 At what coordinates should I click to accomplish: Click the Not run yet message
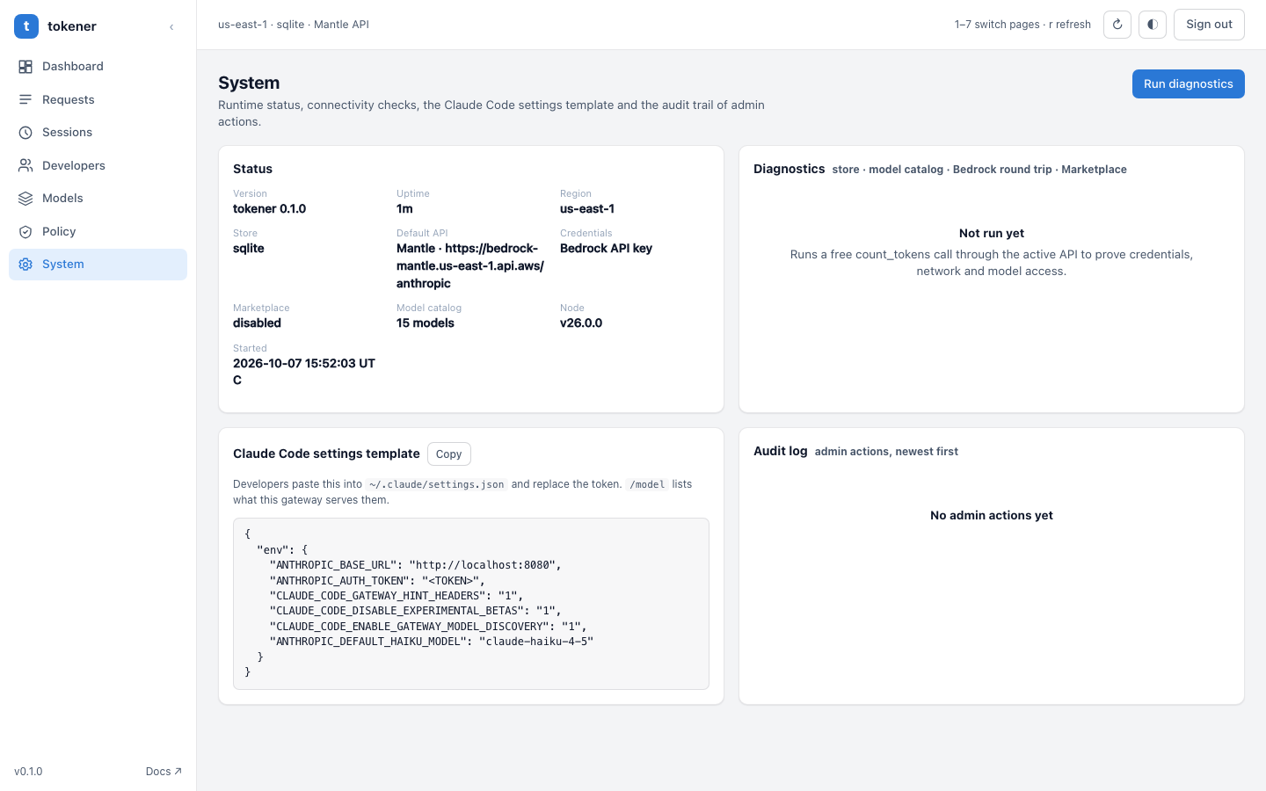pyautogui.click(x=992, y=234)
